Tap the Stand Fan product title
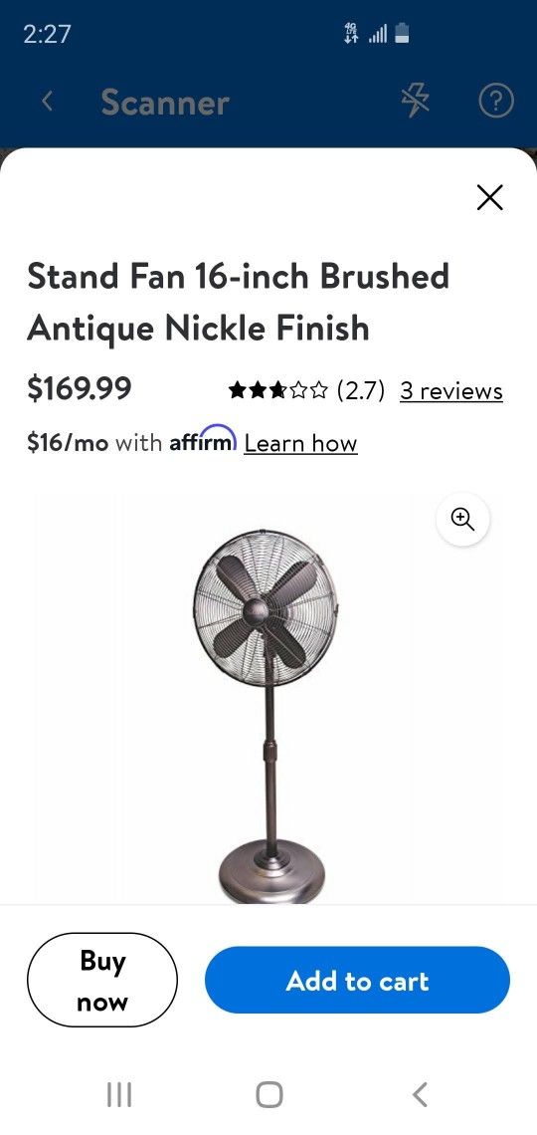The image size is (537, 1135). [x=239, y=302]
